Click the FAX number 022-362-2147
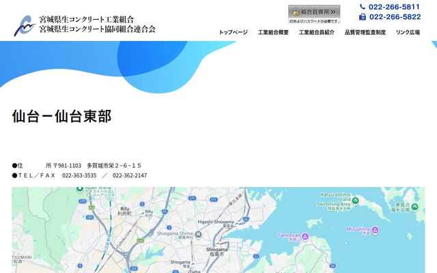437x273 pixels. (130, 175)
